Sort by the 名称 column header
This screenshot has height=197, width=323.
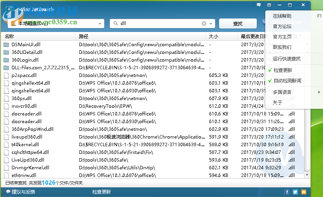38,37
